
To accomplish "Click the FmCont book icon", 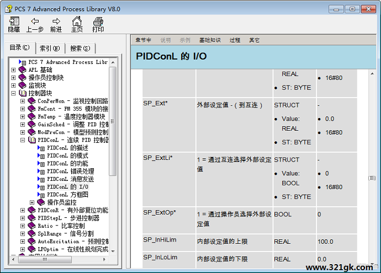I will 31,109.
